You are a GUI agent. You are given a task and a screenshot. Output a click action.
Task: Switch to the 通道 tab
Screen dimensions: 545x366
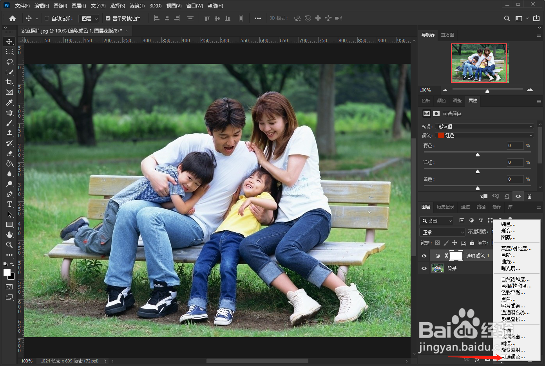[465, 207]
